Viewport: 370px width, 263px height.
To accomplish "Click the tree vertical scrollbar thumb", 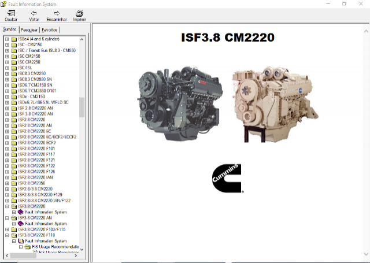I will [x=82, y=108].
